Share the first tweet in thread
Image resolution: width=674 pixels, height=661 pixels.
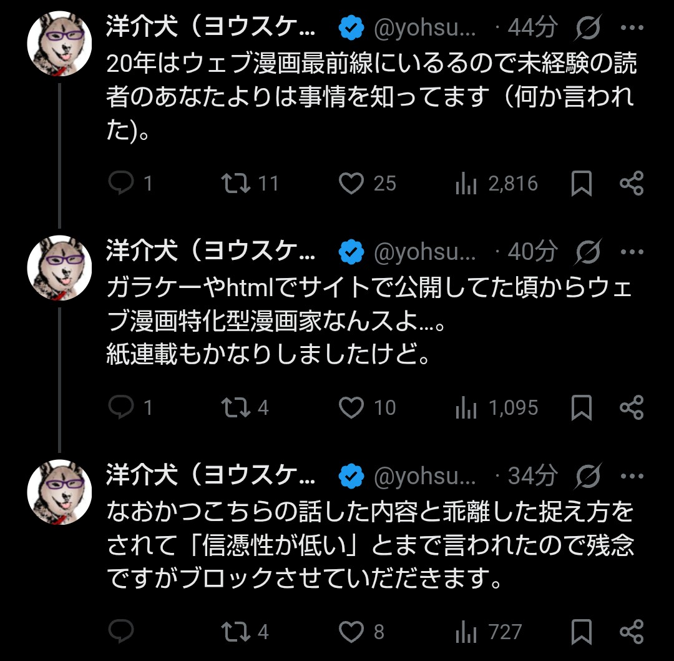(631, 183)
